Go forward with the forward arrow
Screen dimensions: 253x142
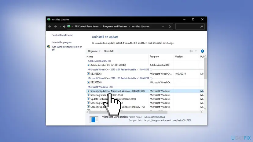[x=55, y=27]
